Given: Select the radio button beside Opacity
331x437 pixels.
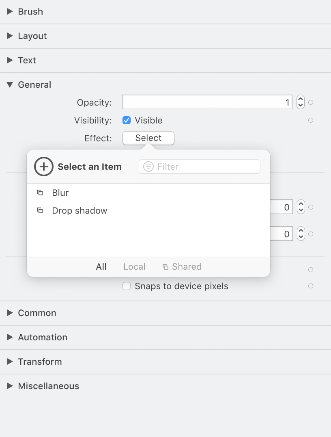Looking at the screenshot, I should pos(311,102).
